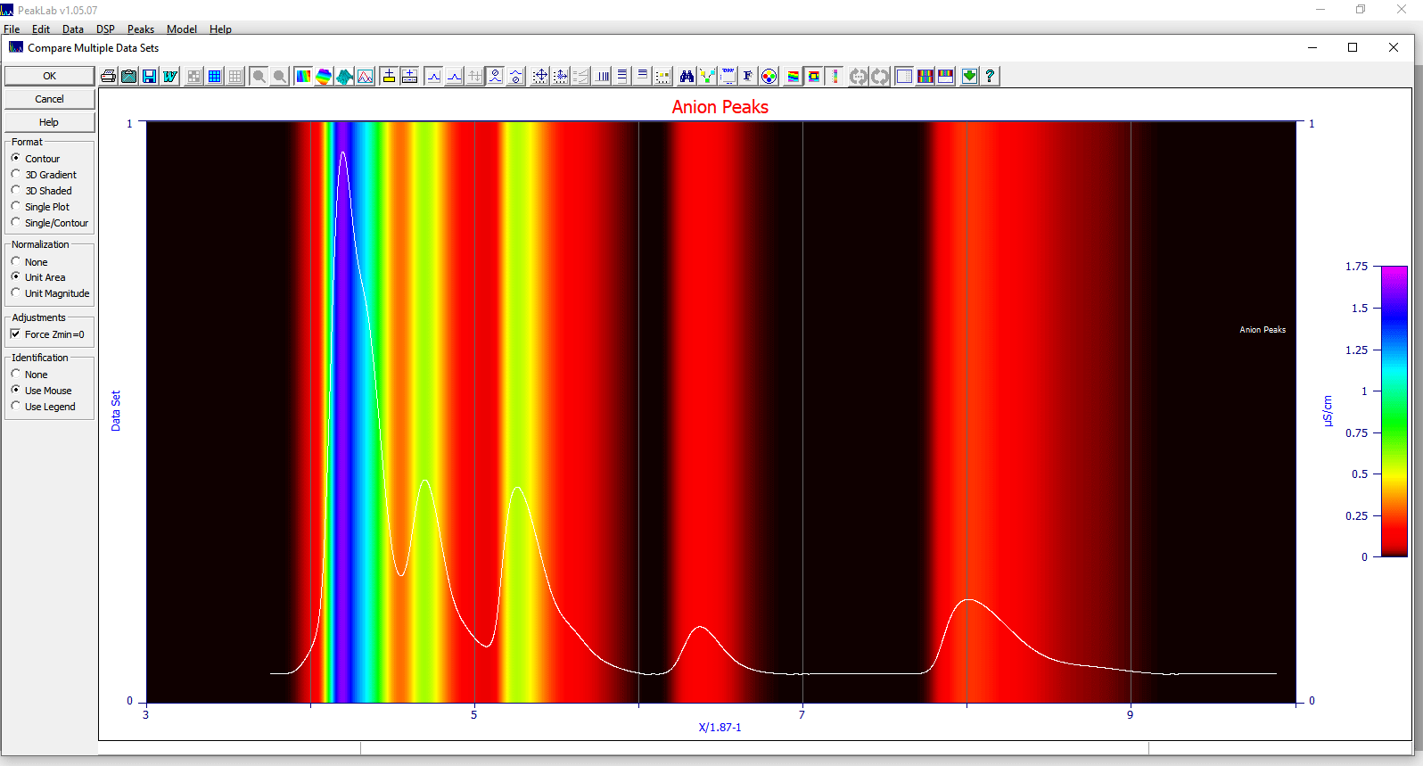Click the rainbow stripes panel icon
1423x766 pixels.
(x=925, y=76)
